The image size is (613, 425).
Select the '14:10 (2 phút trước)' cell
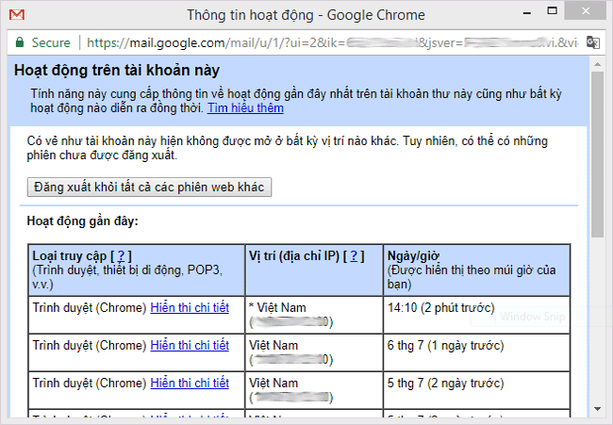coord(476,315)
